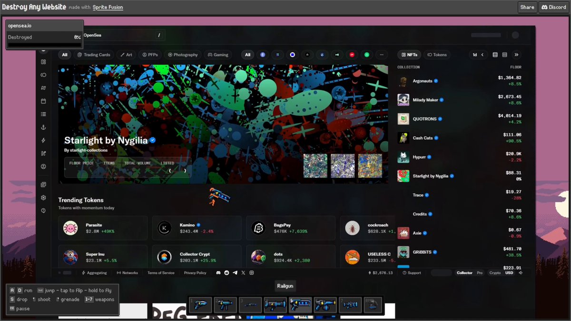Viewport: 571px width, 321px height.
Task: Select weapon slot 2 in the hotbar
Action: [225, 305]
